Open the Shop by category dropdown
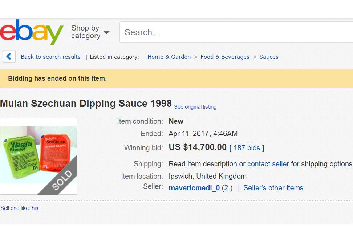The height and width of the screenshot is (247, 353). click(x=90, y=32)
